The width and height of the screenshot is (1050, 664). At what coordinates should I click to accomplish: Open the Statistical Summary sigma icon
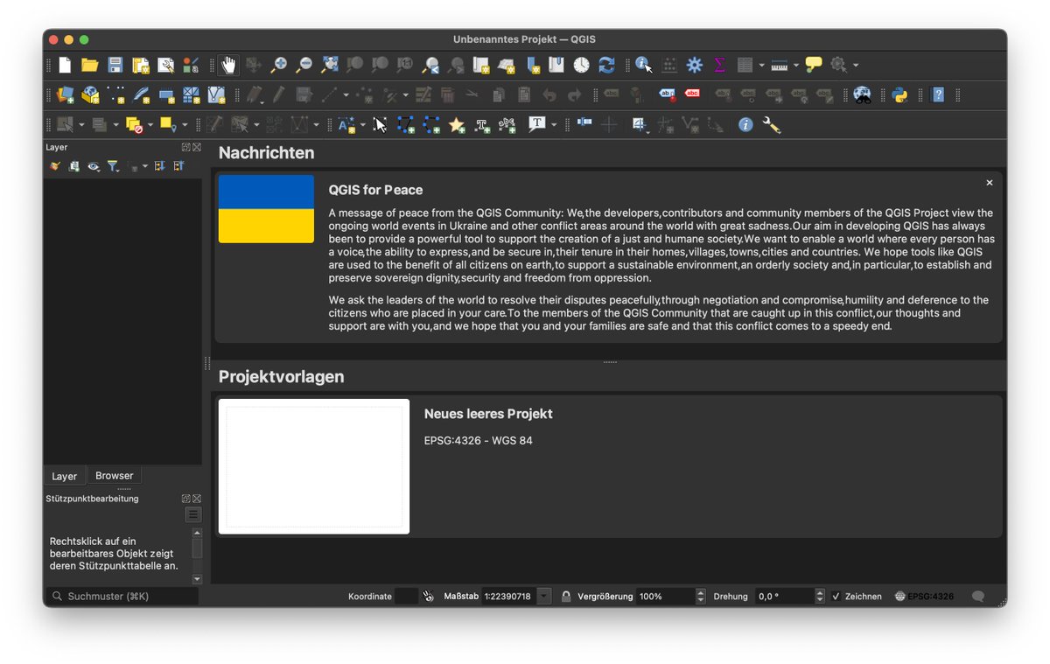720,65
